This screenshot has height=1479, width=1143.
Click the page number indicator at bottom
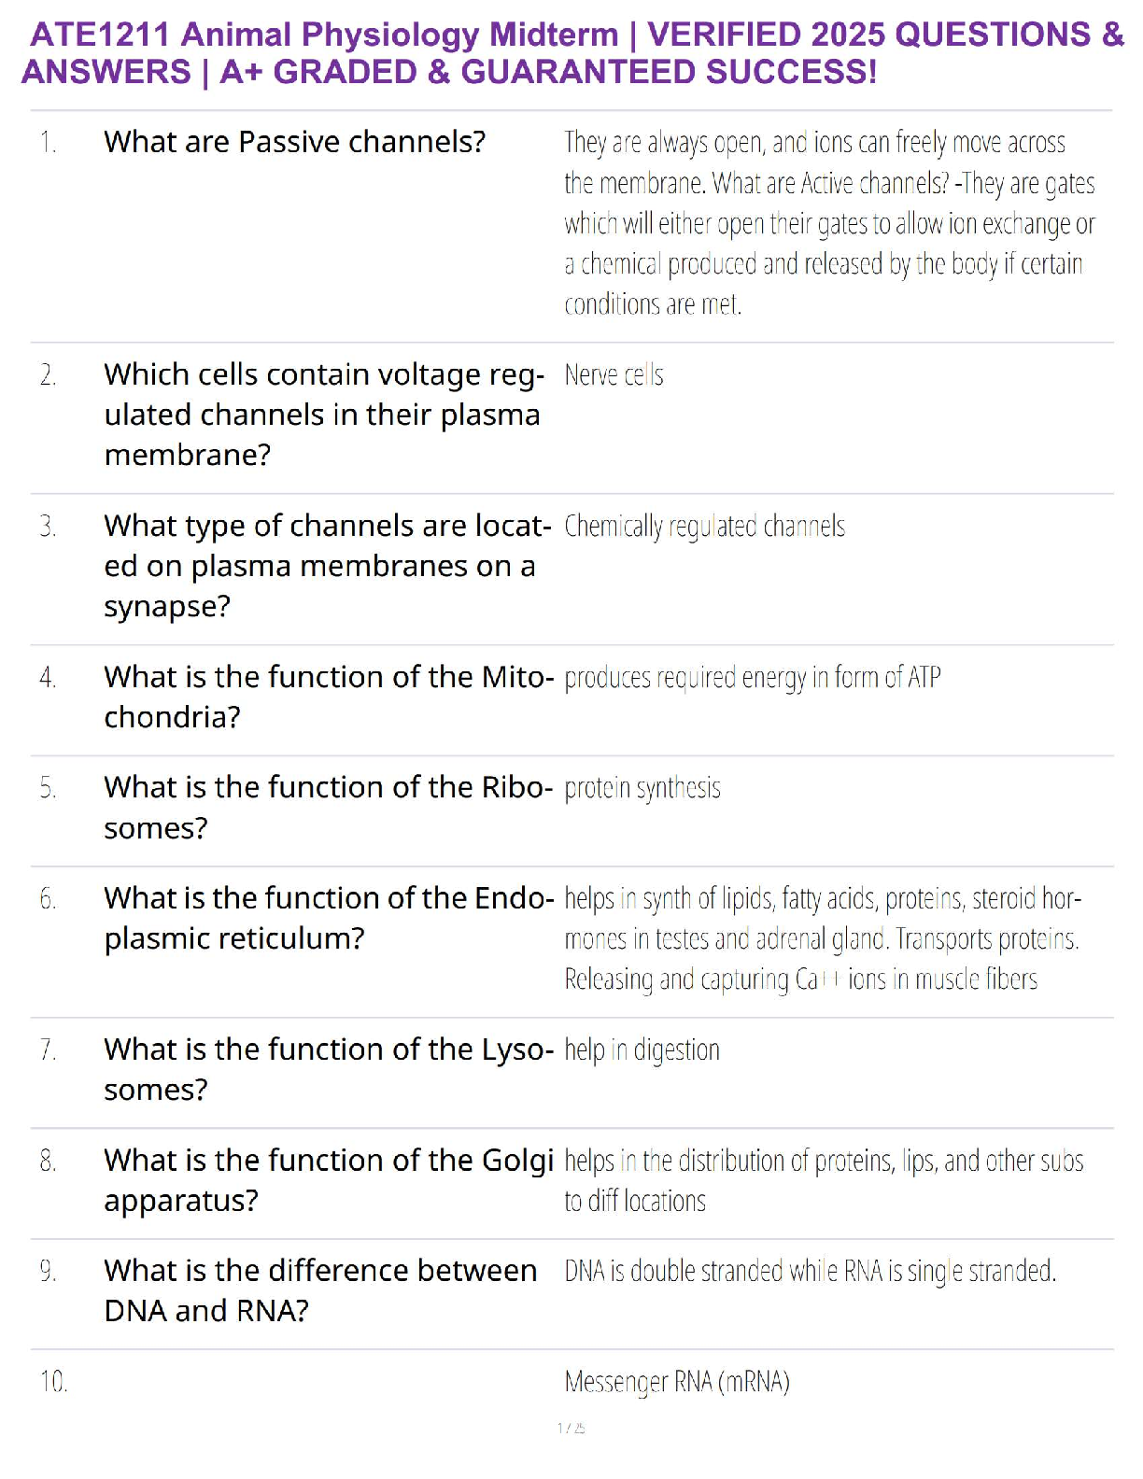point(571,1428)
